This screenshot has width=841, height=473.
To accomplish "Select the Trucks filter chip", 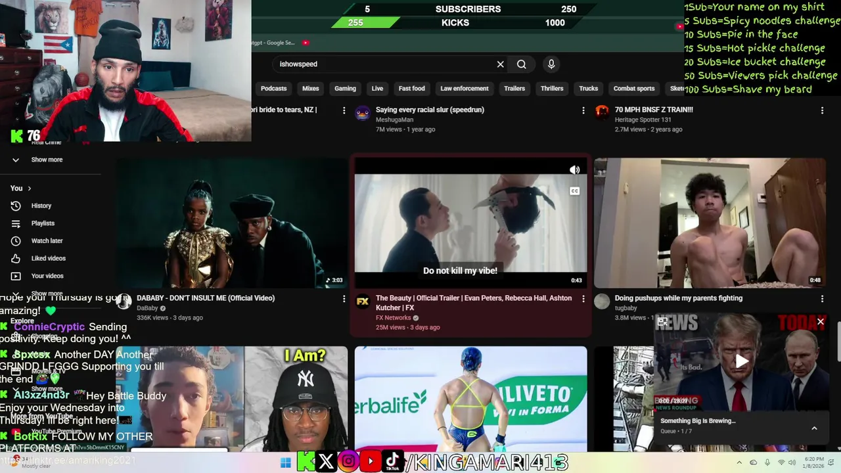I will 589,88.
